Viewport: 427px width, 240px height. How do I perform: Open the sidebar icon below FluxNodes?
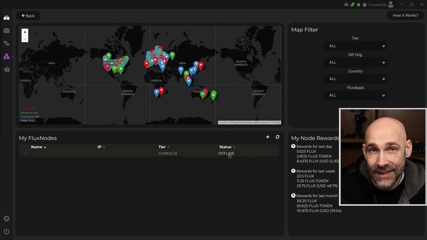[x=7, y=69]
